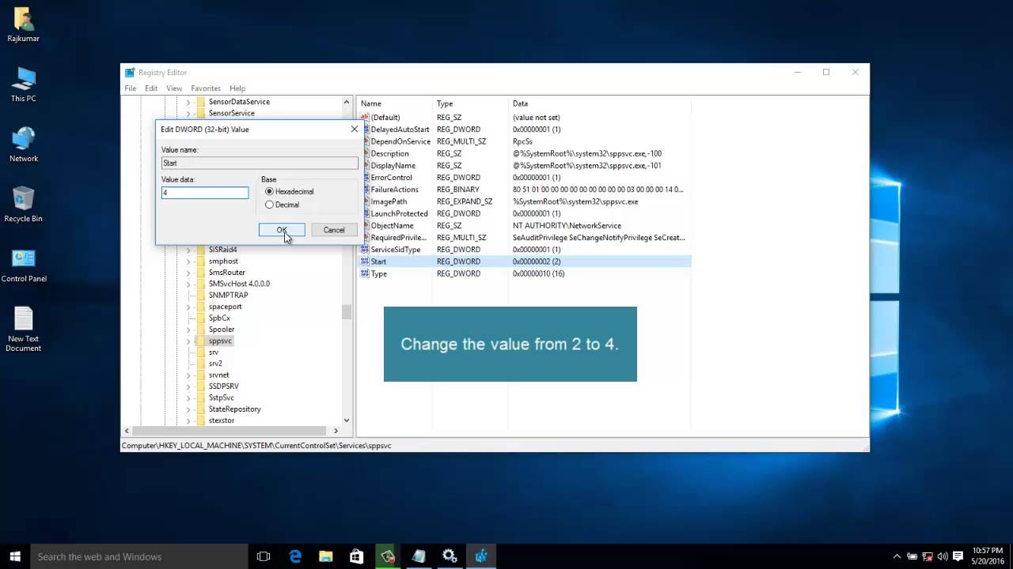This screenshot has width=1013, height=569.
Task: Select the sppsvc folder in the tree
Action: pos(220,341)
